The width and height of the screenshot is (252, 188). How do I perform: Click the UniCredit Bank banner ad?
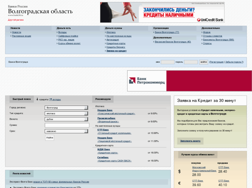pyautogui.click(x=162, y=12)
